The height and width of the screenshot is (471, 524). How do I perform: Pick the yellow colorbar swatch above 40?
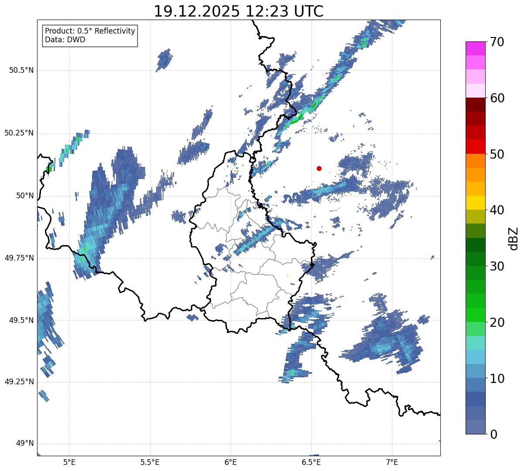[x=475, y=203]
